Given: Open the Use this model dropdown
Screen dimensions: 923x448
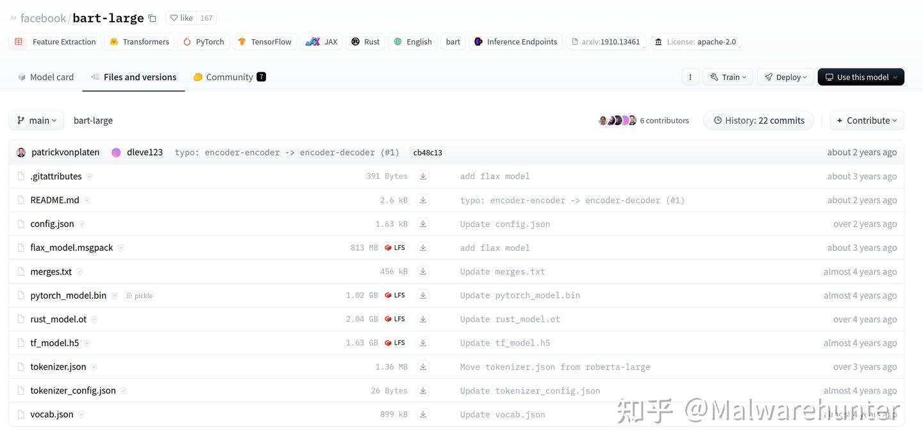Looking at the screenshot, I should click(861, 77).
